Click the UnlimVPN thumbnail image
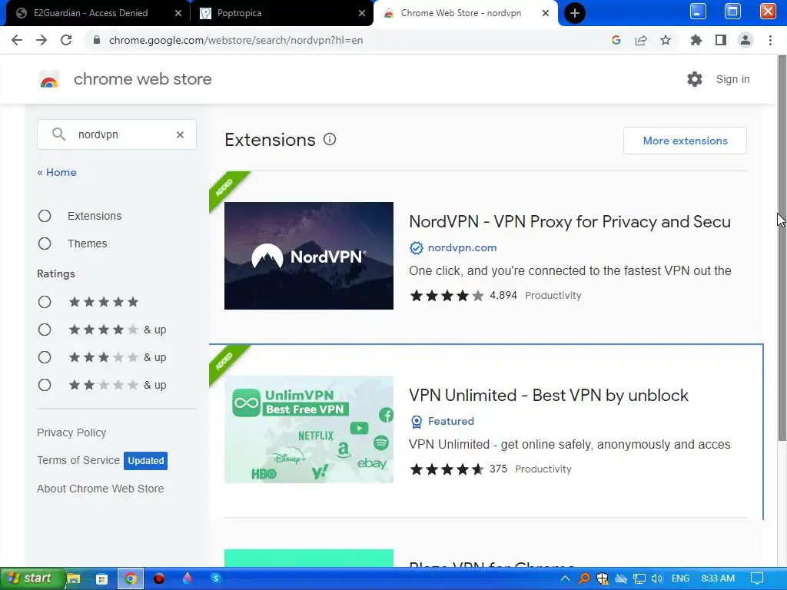787x590 pixels. 309,429
